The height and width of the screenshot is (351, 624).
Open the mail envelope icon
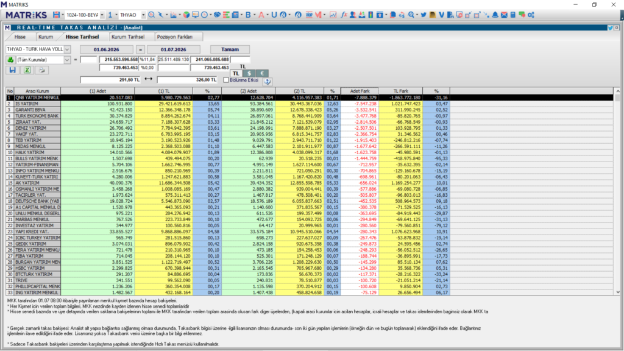[504, 15]
